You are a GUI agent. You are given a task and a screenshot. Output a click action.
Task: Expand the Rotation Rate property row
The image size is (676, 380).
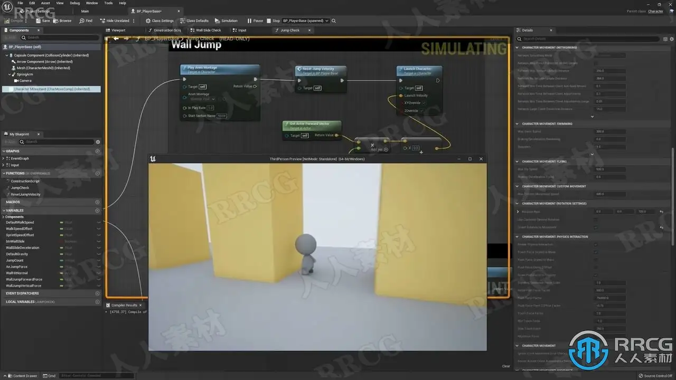(518, 212)
